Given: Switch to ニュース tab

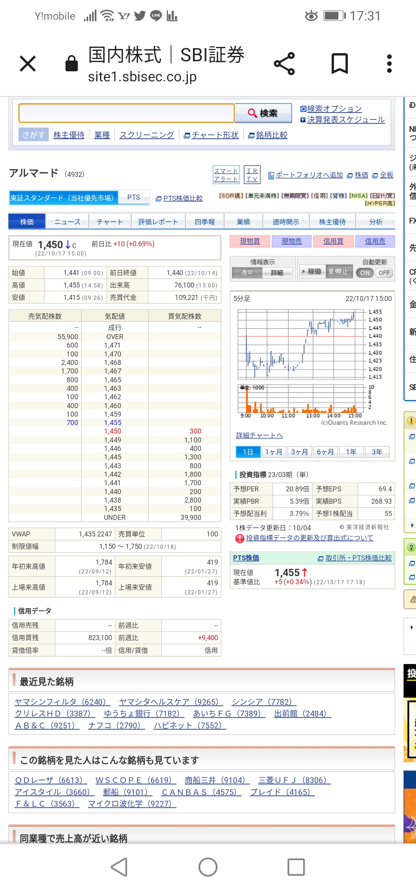Looking at the screenshot, I should click(67, 222).
